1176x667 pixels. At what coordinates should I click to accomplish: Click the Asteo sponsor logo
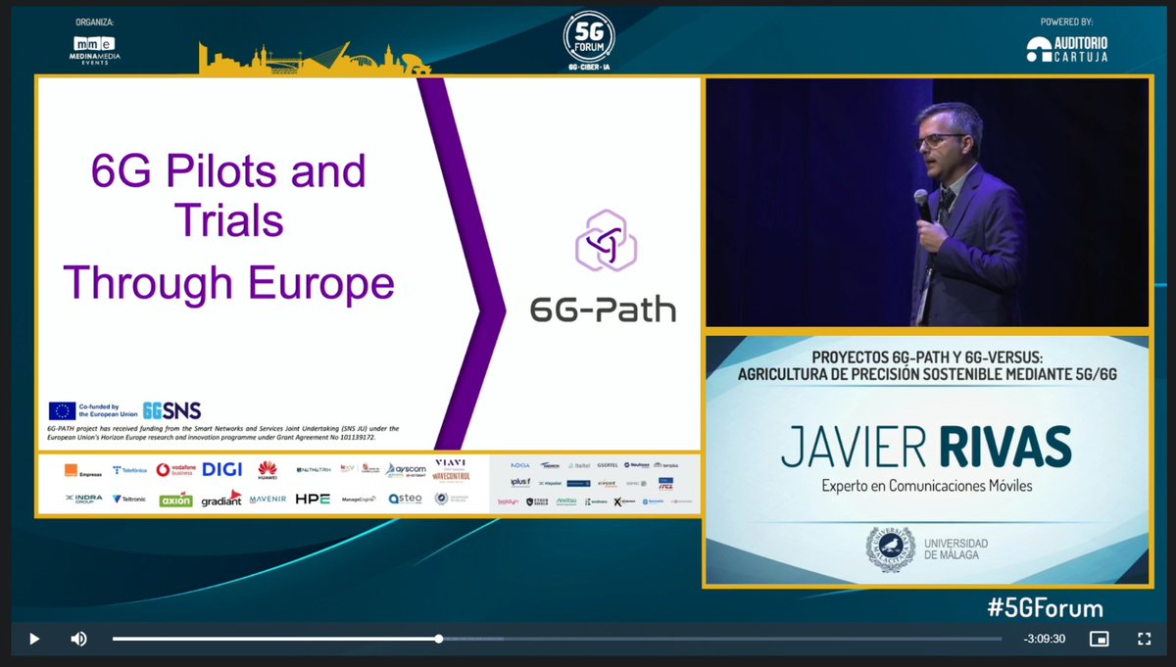[x=405, y=499]
